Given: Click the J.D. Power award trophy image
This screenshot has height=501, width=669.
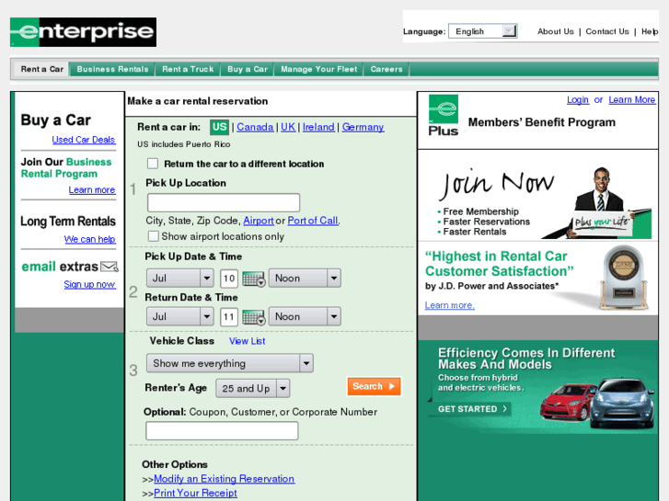Looking at the screenshot, I should [x=623, y=277].
